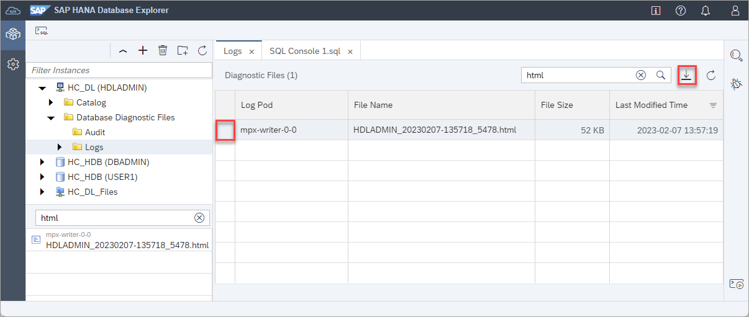Select the Catalog tree item
Screen dimensions: 749x317
tap(91, 102)
